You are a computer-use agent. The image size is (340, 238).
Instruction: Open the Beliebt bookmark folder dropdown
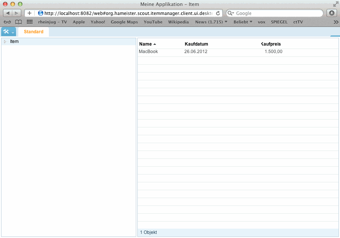click(243, 22)
